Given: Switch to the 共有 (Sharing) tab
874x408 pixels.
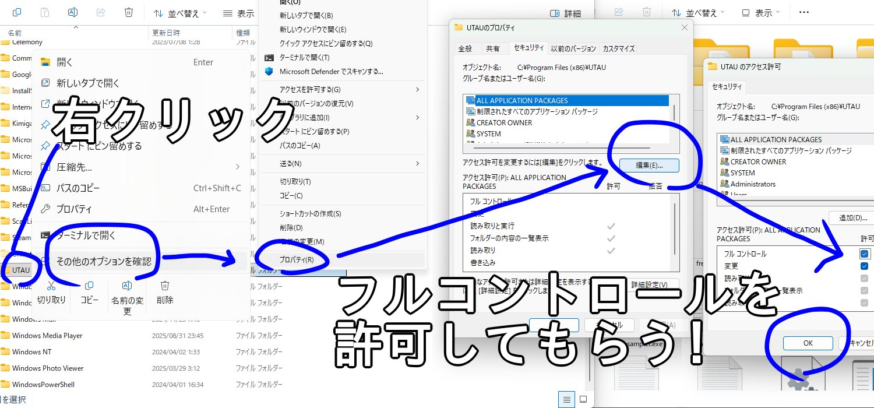Looking at the screenshot, I should coord(494,48).
